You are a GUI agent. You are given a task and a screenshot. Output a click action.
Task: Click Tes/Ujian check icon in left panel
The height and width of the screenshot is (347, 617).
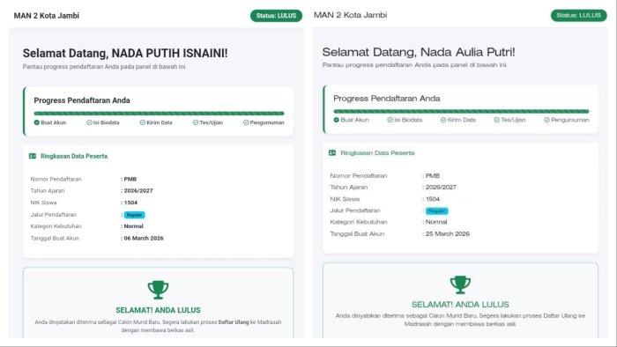pos(195,122)
